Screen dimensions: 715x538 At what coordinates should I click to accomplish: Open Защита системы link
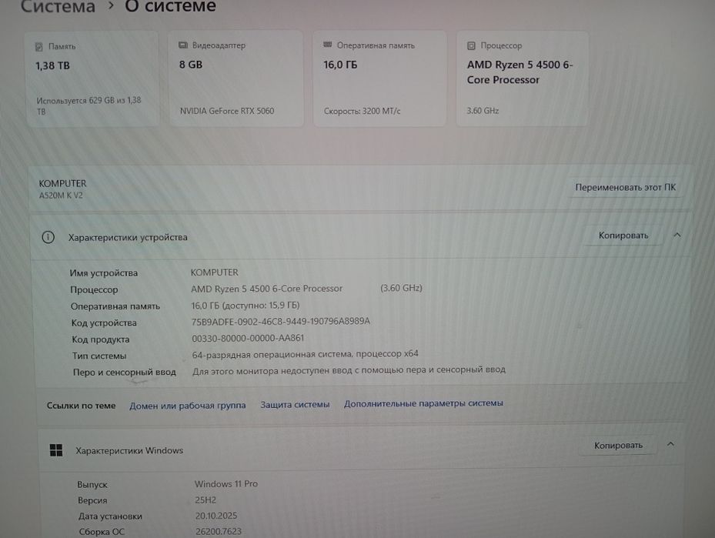coord(295,404)
